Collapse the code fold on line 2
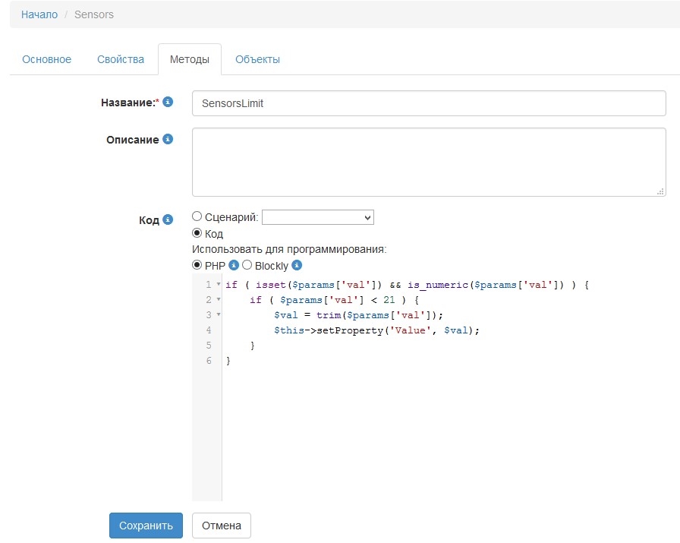The width and height of the screenshot is (680, 543). point(219,299)
